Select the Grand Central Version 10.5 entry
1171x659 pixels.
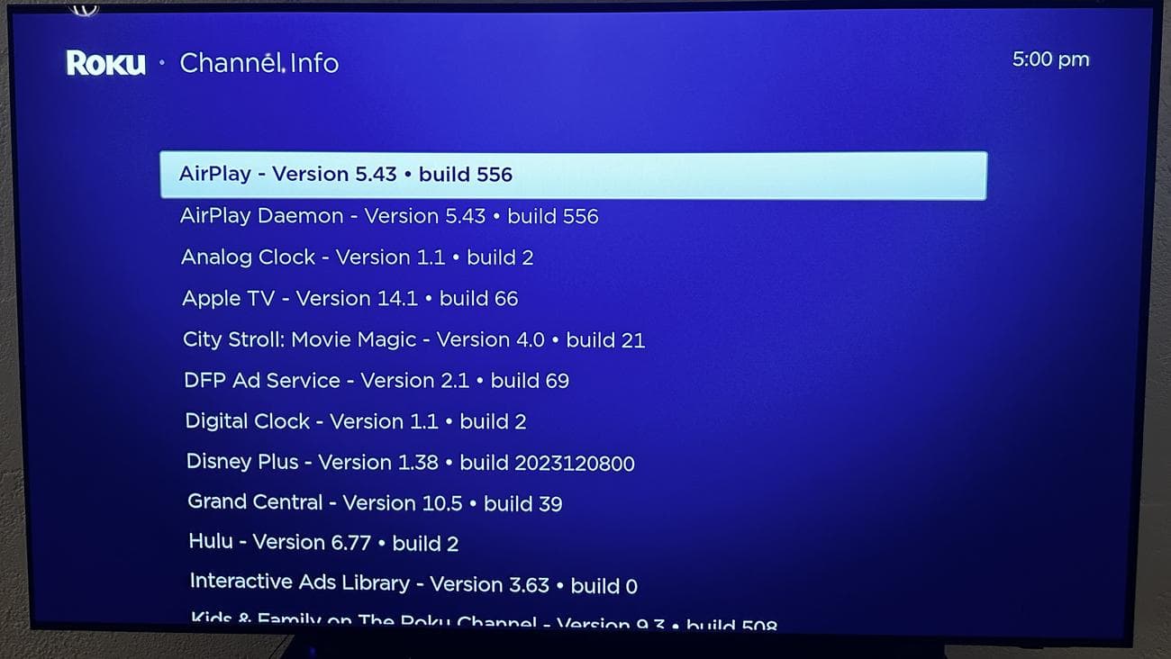[375, 503]
